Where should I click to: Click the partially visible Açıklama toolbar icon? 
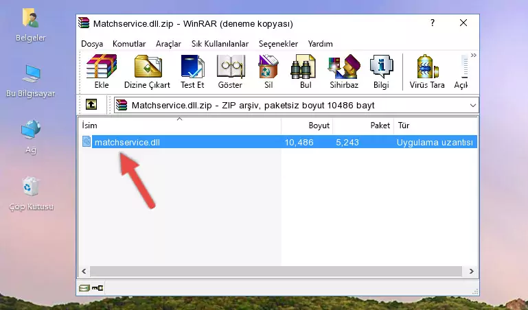click(463, 67)
